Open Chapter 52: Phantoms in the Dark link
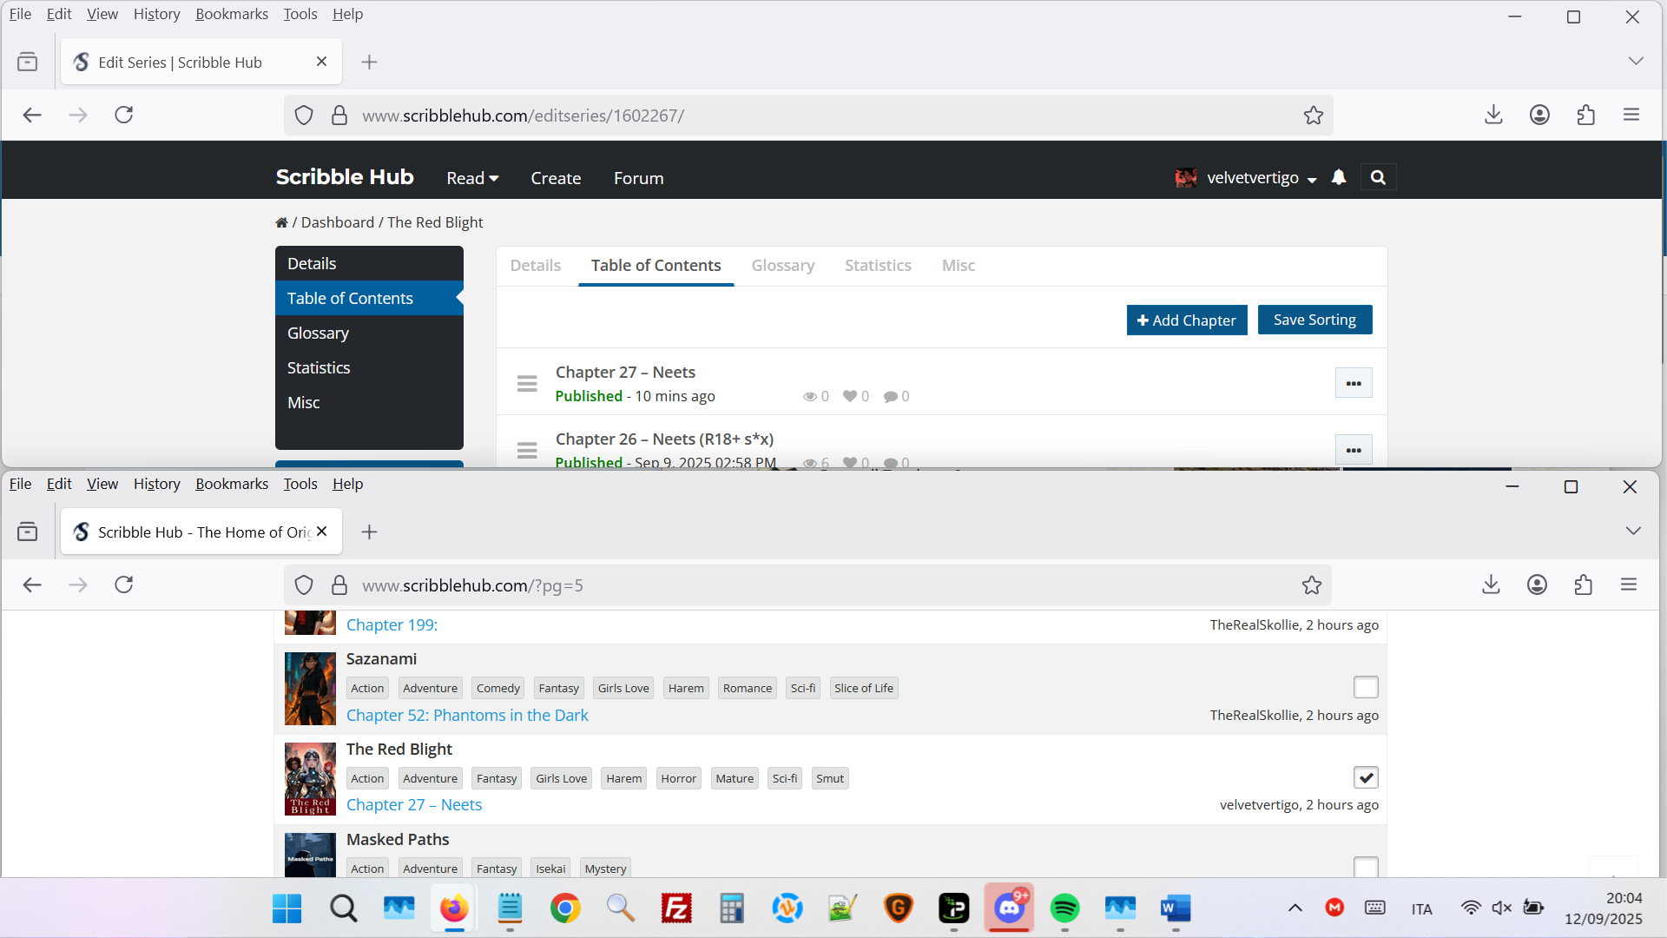Image resolution: width=1667 pixels, height=938 pixels. [x=467, y=715]
